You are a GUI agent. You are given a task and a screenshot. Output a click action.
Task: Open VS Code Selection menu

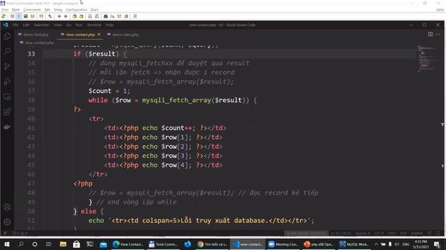[41, 25]
